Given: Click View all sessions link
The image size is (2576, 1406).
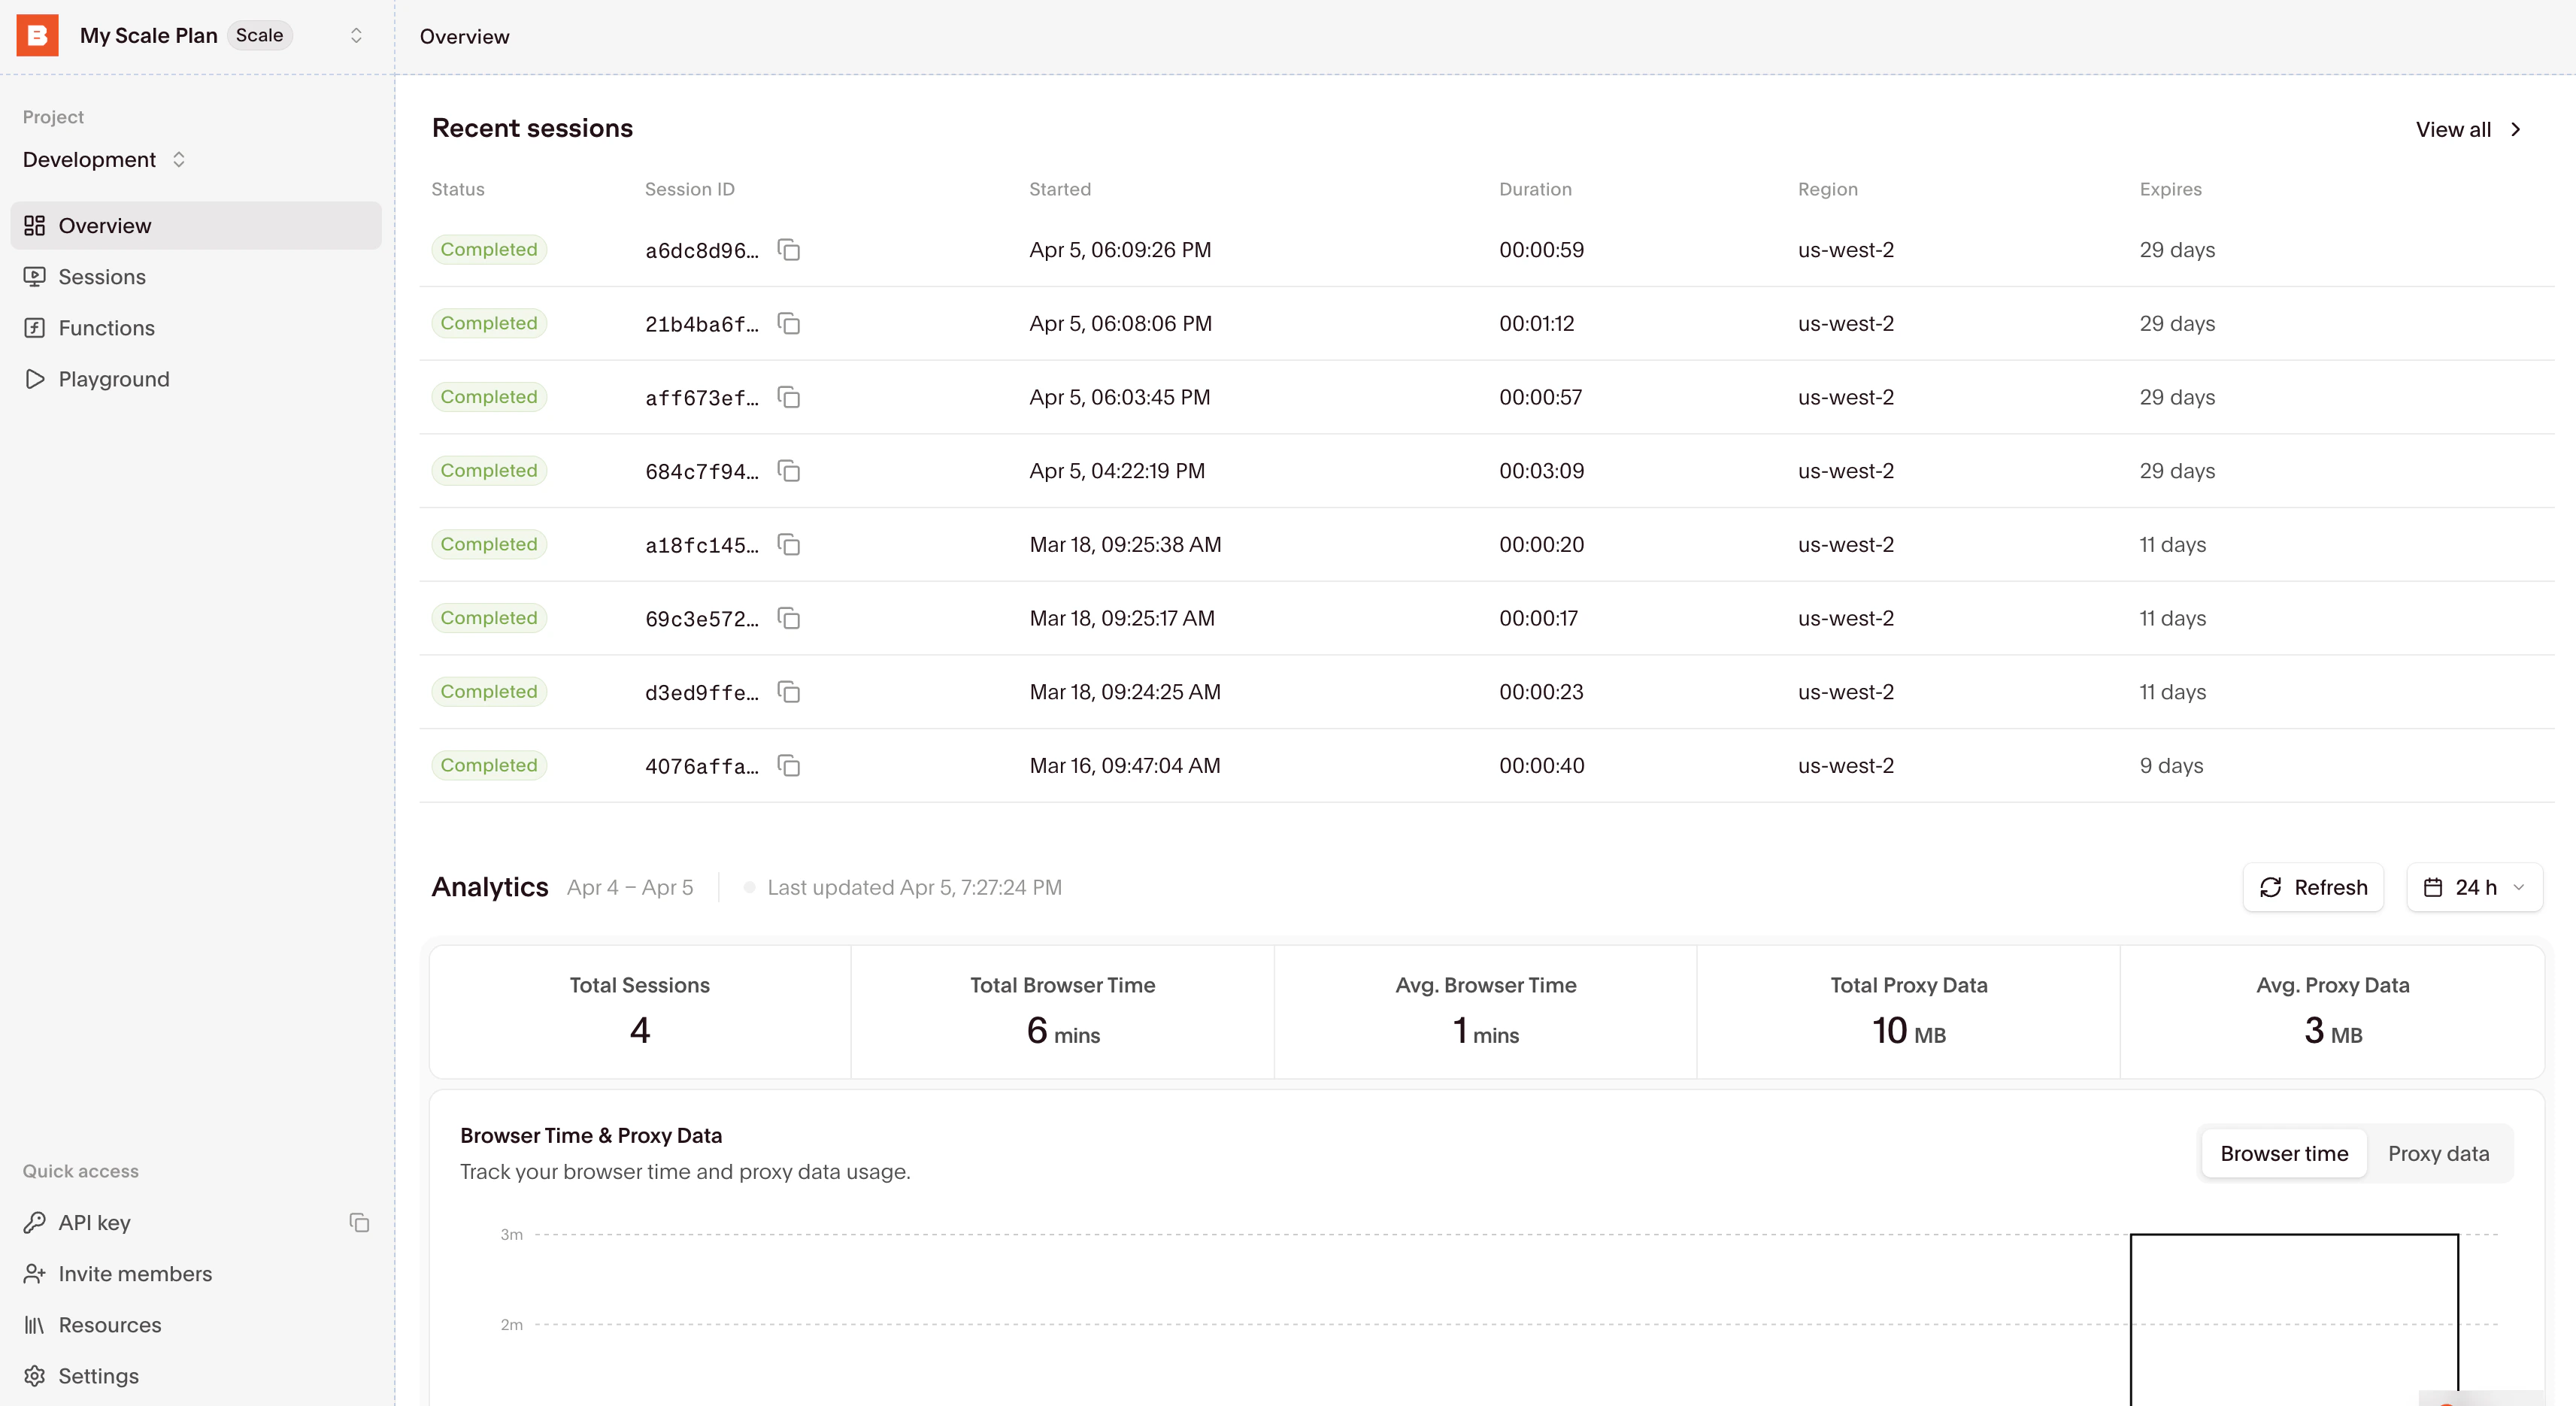Looking at the screenshot, I should click(x=2467, y=129).
